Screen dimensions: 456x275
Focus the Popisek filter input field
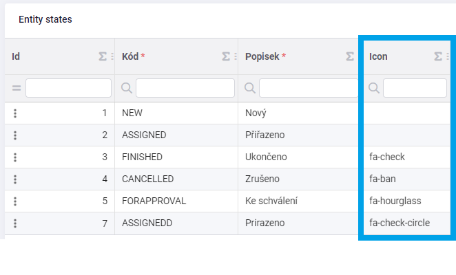(x=309, y=88)
